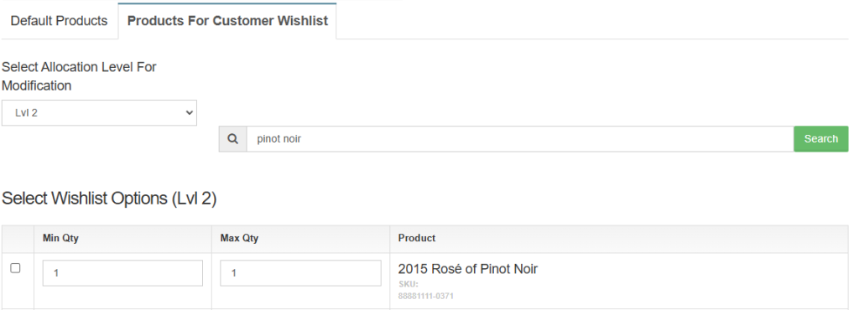Click the green Search button

(x=820, y=139)
